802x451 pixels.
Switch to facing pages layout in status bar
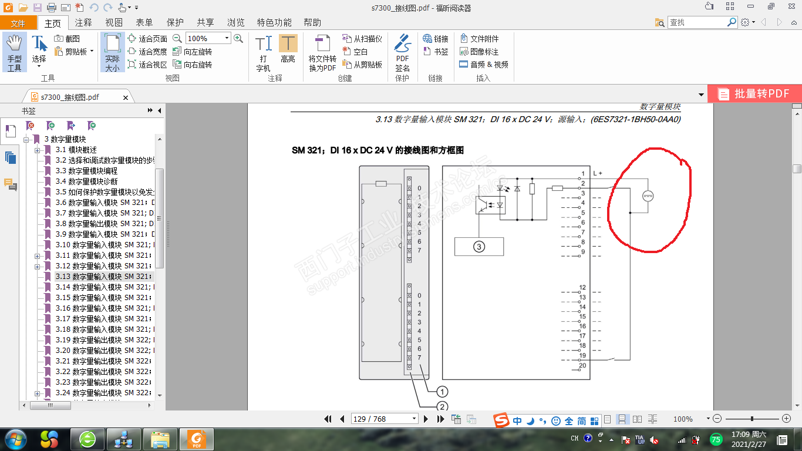pos(637,419)
